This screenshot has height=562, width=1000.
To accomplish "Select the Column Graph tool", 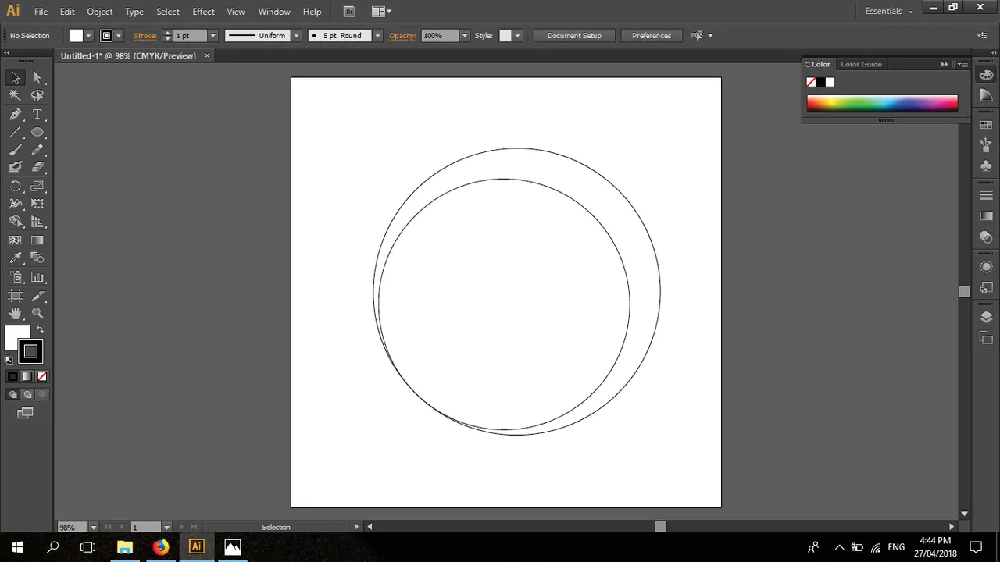I will coord(37,277).
